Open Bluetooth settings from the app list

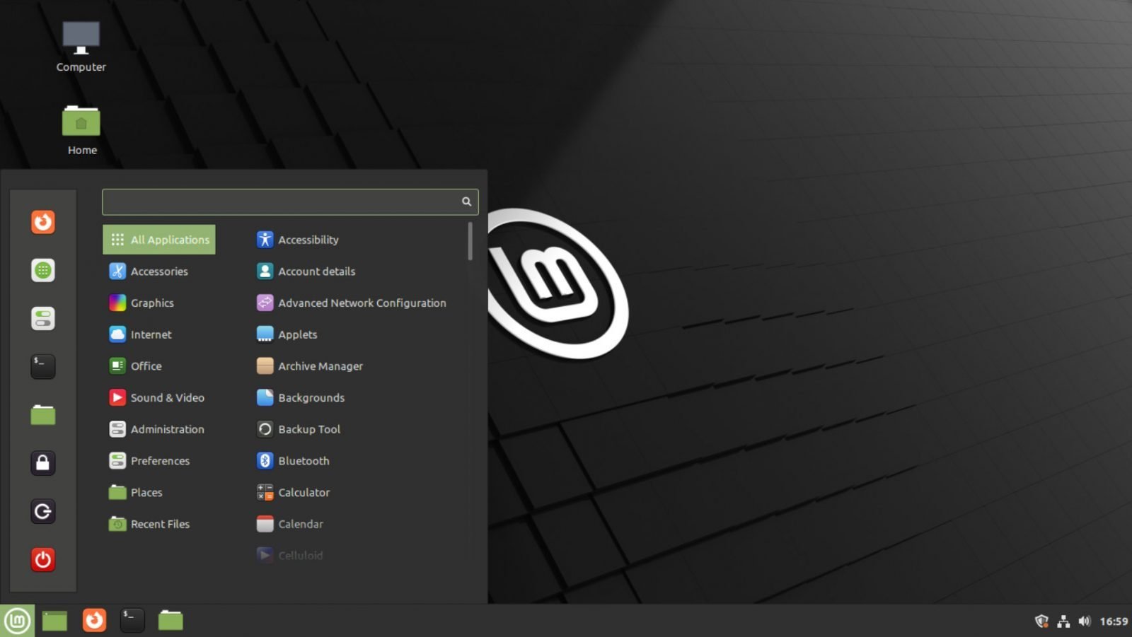pyautogui.click(x=304, y=460)
